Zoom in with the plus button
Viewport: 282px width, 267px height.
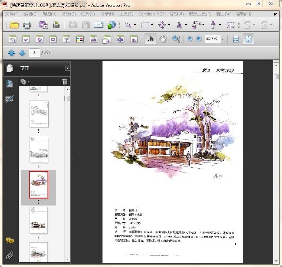(x=198, y=39)
